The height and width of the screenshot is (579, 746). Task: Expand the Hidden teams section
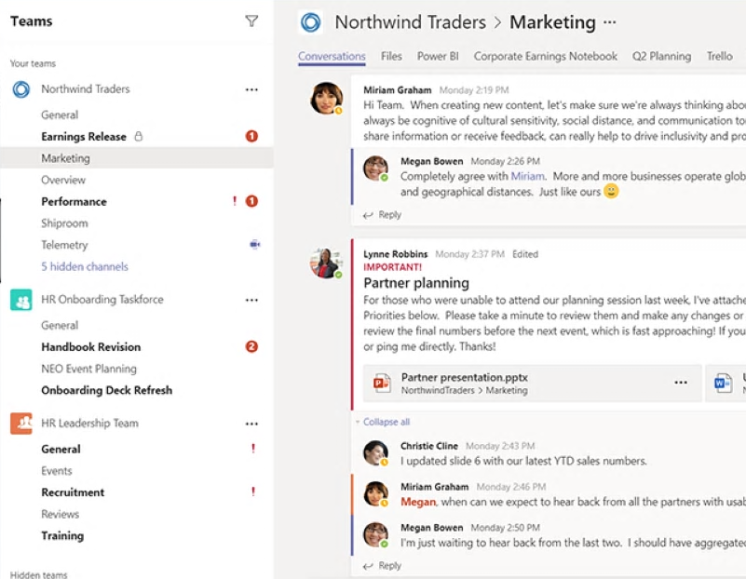[38, 574]
